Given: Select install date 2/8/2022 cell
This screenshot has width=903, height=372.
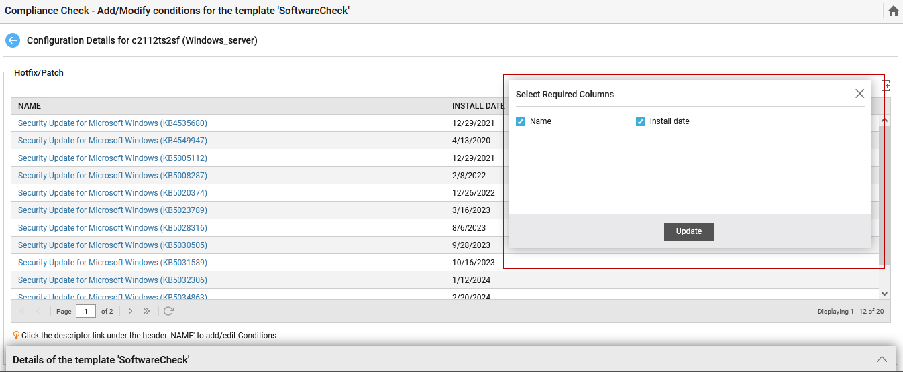Looking at the screenshot, I should (468, 176).
